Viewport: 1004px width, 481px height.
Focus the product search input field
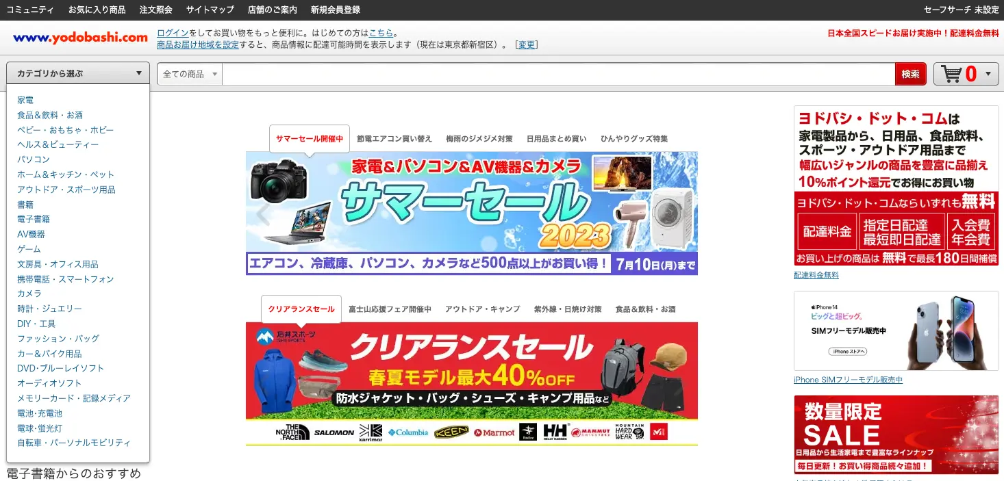[558, 74]
